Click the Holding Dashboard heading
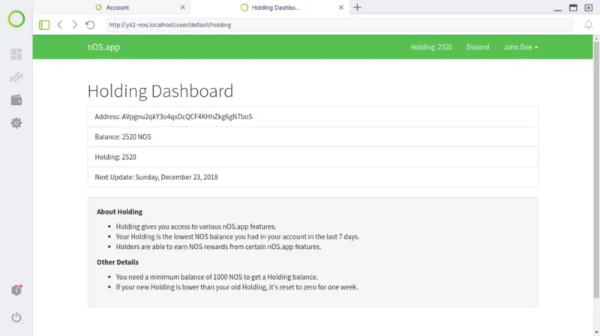Image resolution: width=600 pixels, height=336 pixels. coord(160,91)
